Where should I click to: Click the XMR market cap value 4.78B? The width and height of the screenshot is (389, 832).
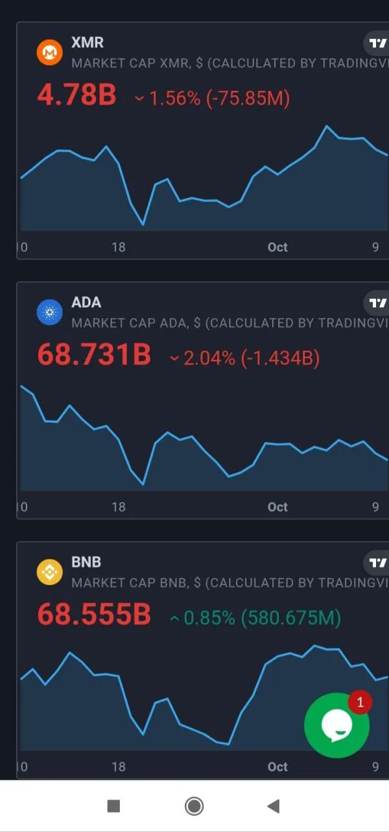coord(77,96)
